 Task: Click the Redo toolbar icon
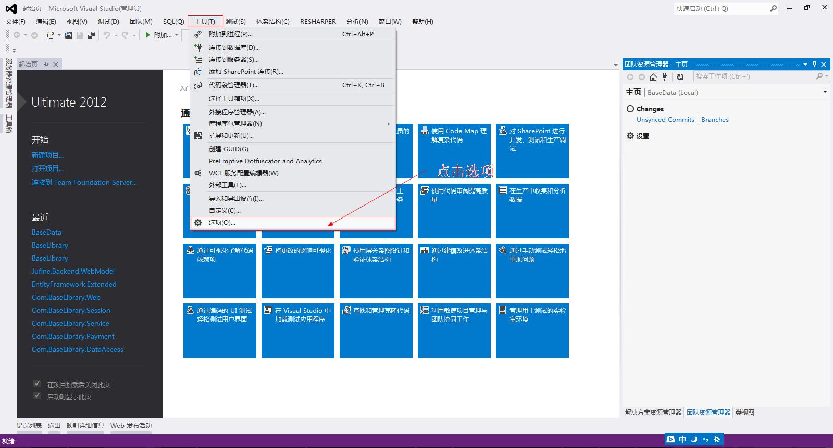pos(125,35)
